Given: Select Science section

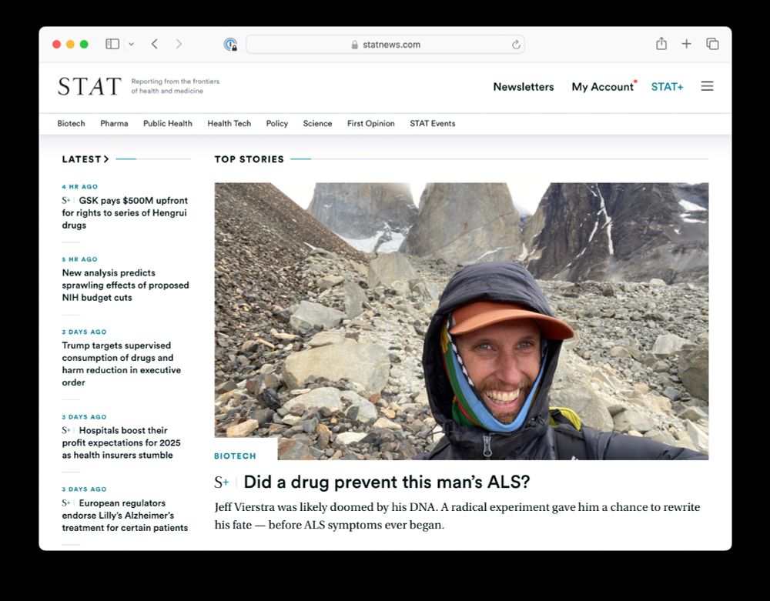Looking at the screenshot, I should [317, 124].
